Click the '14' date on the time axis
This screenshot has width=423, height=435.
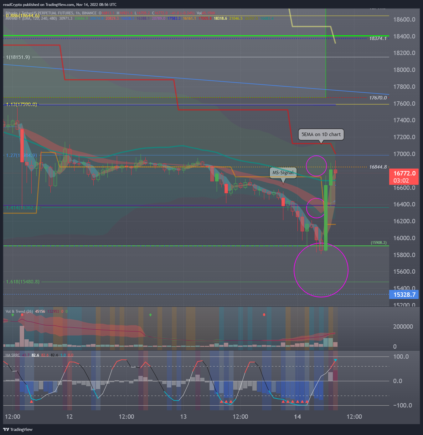[297, 417]
